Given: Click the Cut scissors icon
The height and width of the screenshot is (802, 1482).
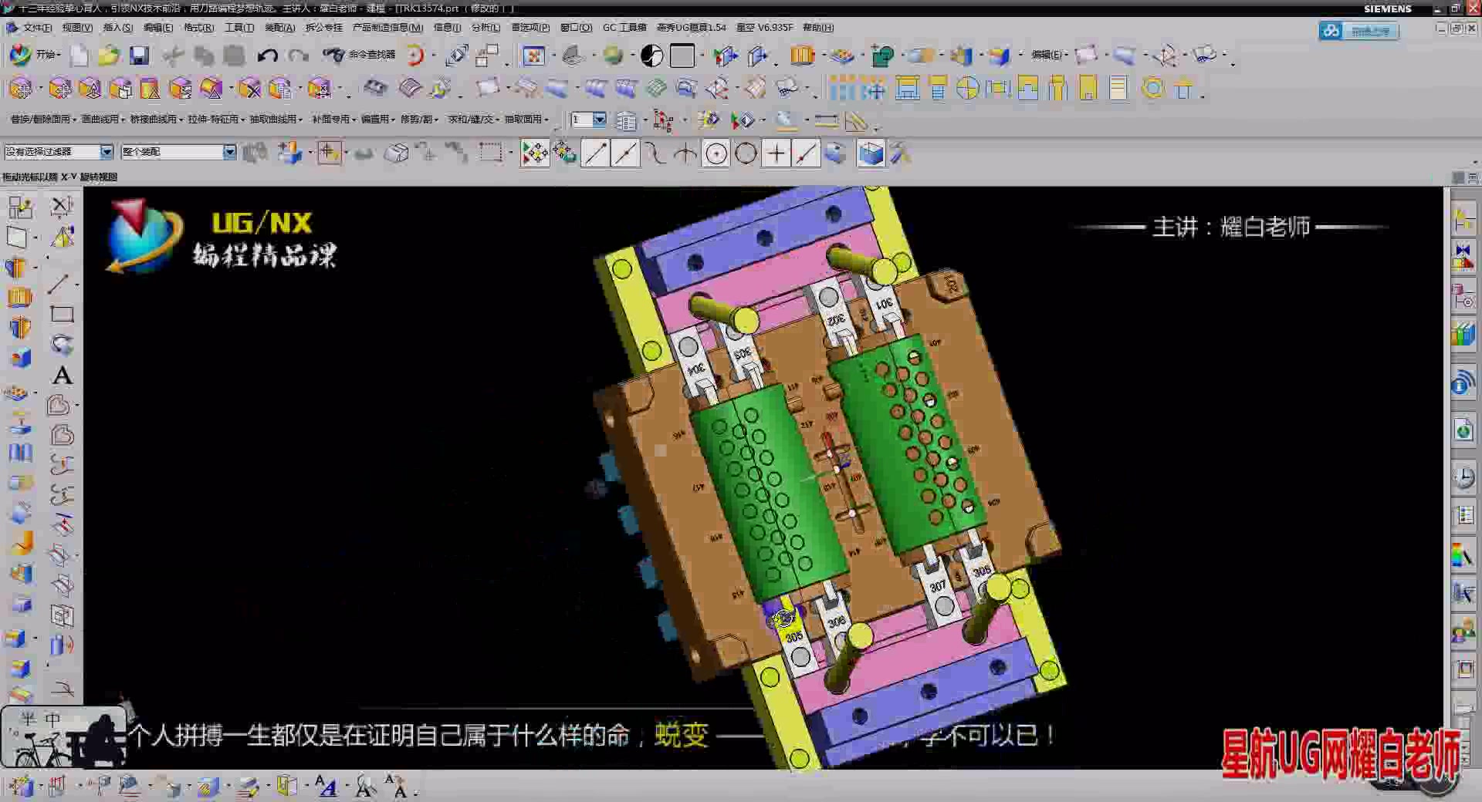Looking at the screenshot, I should (173, 56).
